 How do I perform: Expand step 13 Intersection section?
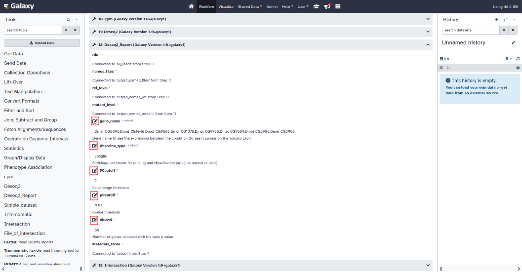pos(428,265)
